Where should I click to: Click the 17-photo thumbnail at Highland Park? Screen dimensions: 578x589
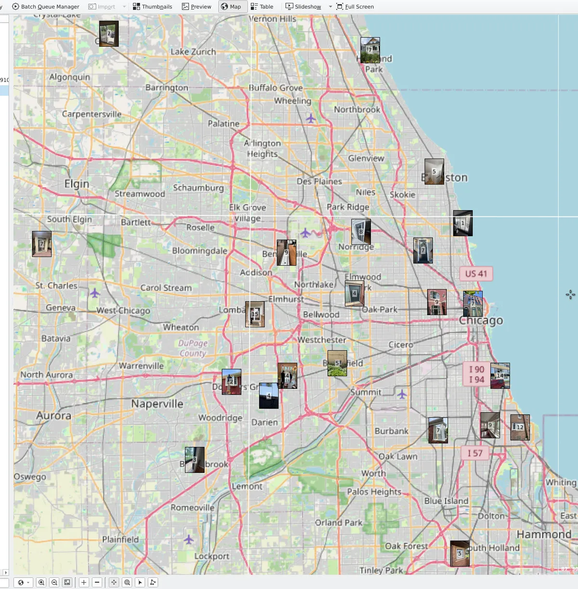click(x=370, y=50)
